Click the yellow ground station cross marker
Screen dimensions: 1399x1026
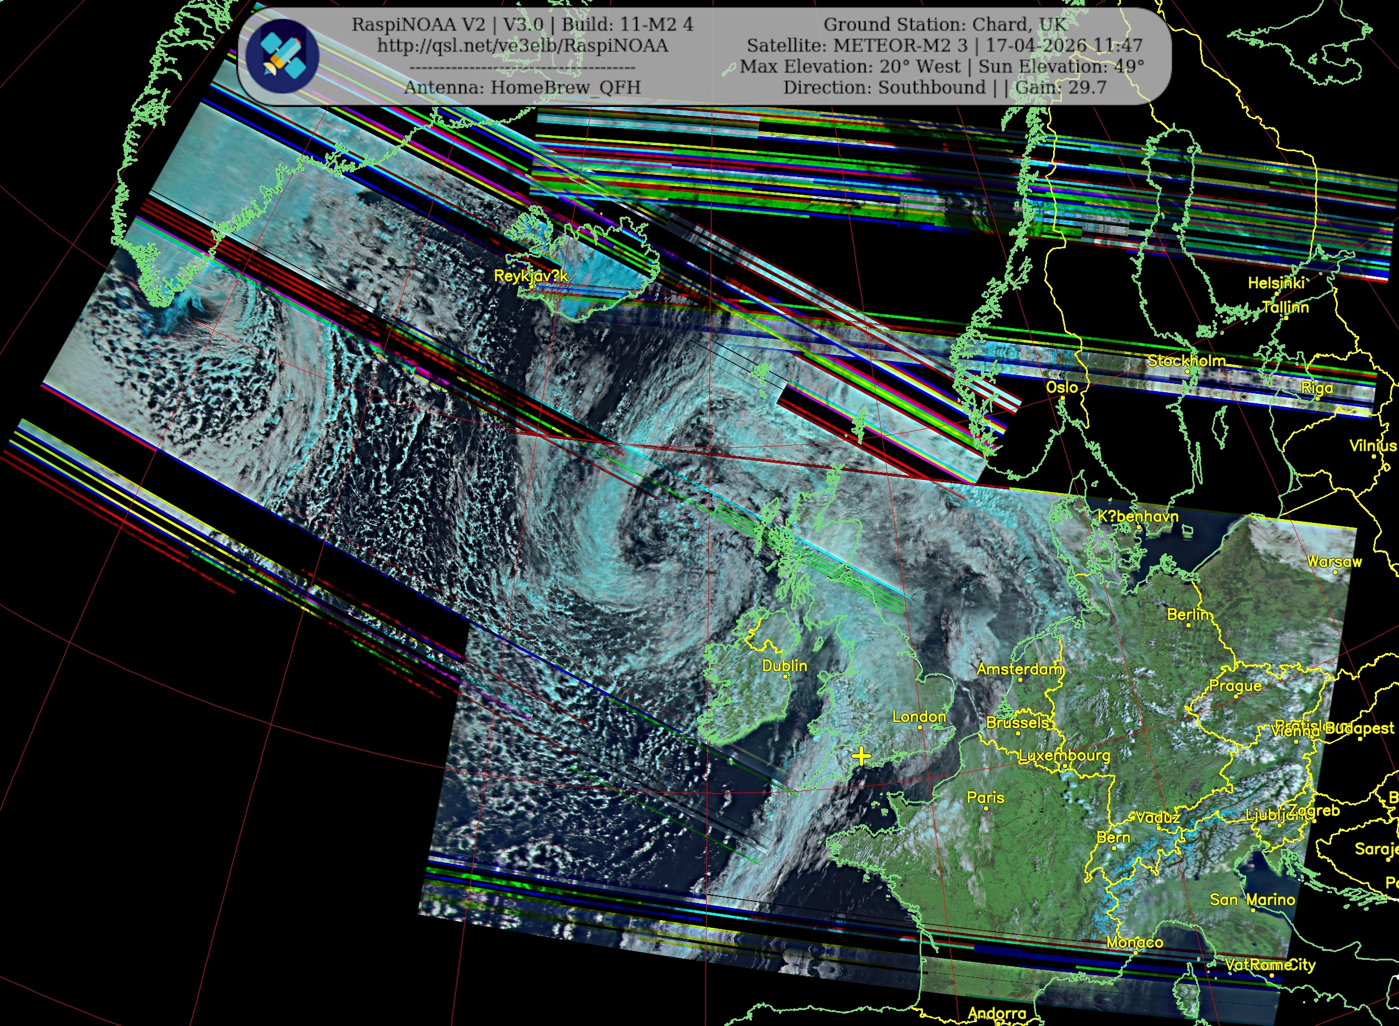point(861,756)
